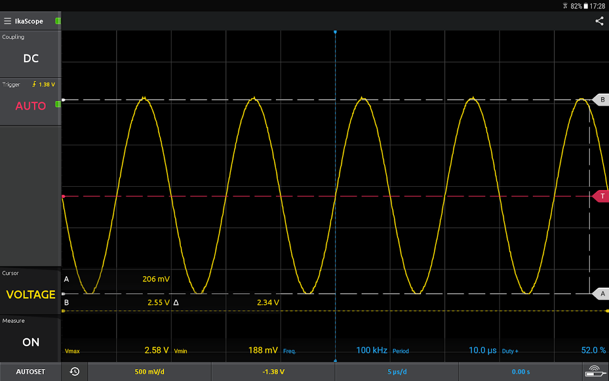
Task: Tap the green indicator next to AUTO trigger
Action: 58,104
